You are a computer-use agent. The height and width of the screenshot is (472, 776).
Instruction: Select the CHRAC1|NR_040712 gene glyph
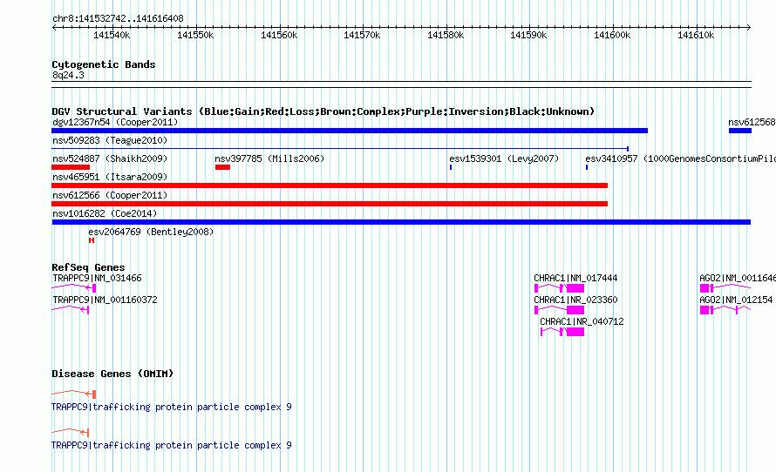click(562, 331)
